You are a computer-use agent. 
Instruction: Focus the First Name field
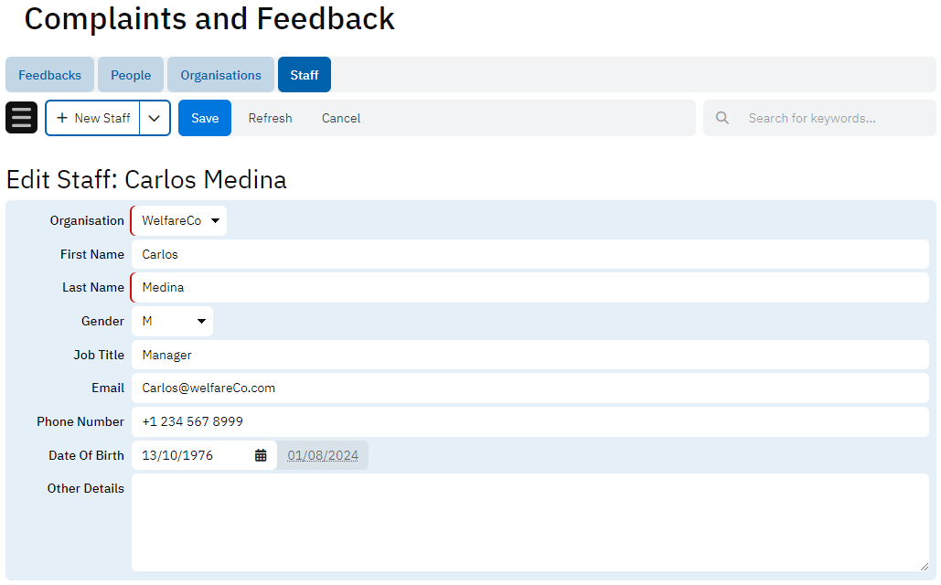click(529, 254)
